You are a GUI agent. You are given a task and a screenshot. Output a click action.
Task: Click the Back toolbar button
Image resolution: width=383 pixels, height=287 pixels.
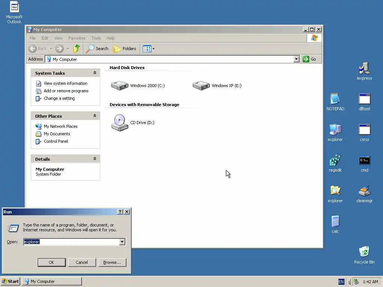coord(38,49)
